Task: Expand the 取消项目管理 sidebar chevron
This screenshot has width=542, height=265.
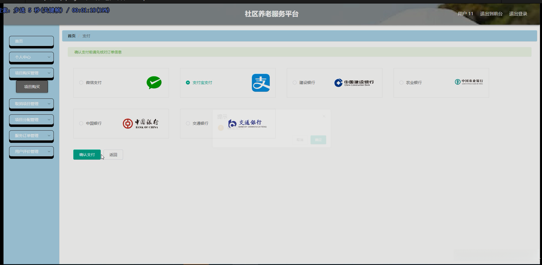Action: pos(49,103)
